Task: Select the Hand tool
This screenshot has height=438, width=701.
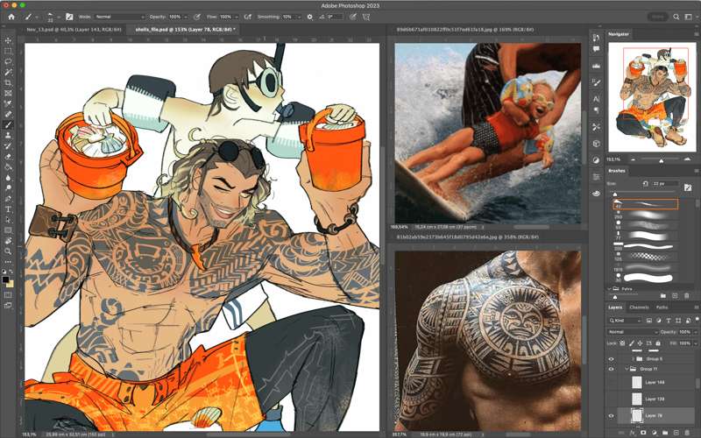Action: pos(8,242)
